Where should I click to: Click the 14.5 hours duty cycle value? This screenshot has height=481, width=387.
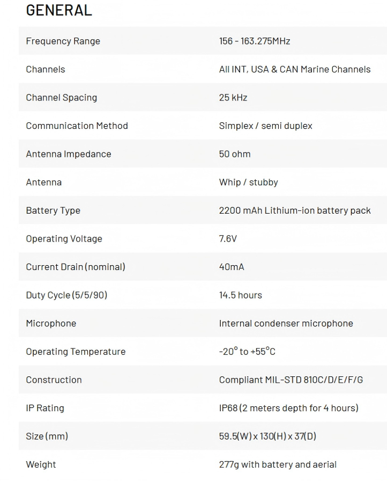240,295
